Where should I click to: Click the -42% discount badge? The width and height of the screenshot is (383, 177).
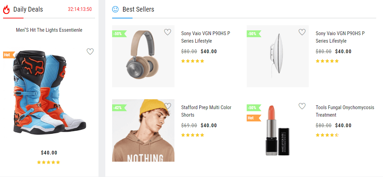(x=119, y=108)
